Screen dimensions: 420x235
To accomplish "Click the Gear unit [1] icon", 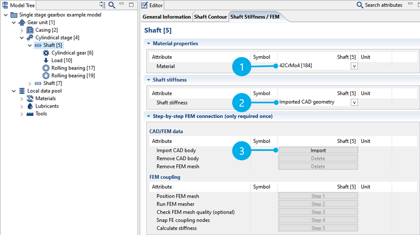I will (x=22, y=22).
